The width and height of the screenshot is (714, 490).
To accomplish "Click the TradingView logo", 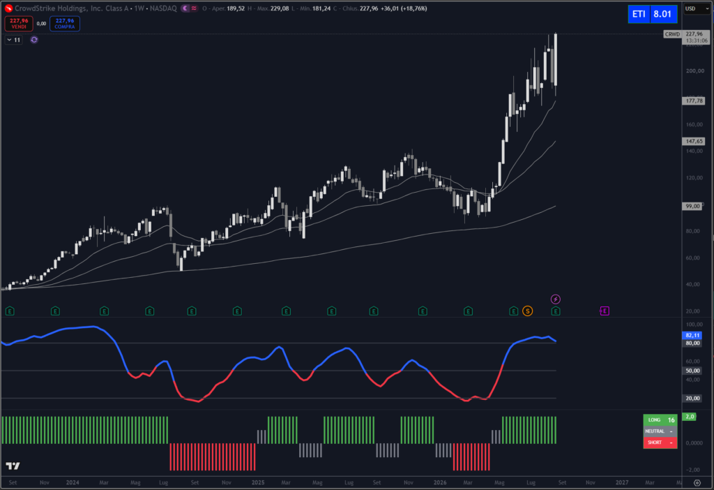I will [13, 466].
